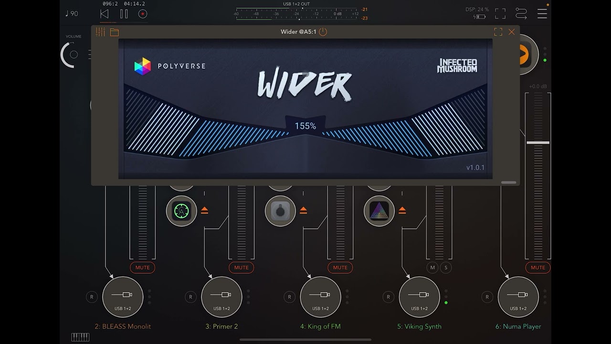Open the gray knob plugin node on channel 3
This screenshot has width=611, height=344.
[x=280, y=211]
